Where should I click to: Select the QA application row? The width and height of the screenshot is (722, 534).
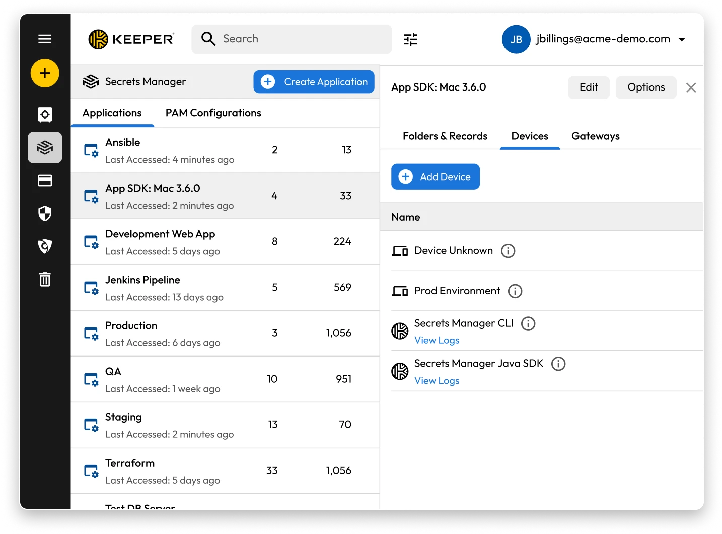[x=225, y=379]
